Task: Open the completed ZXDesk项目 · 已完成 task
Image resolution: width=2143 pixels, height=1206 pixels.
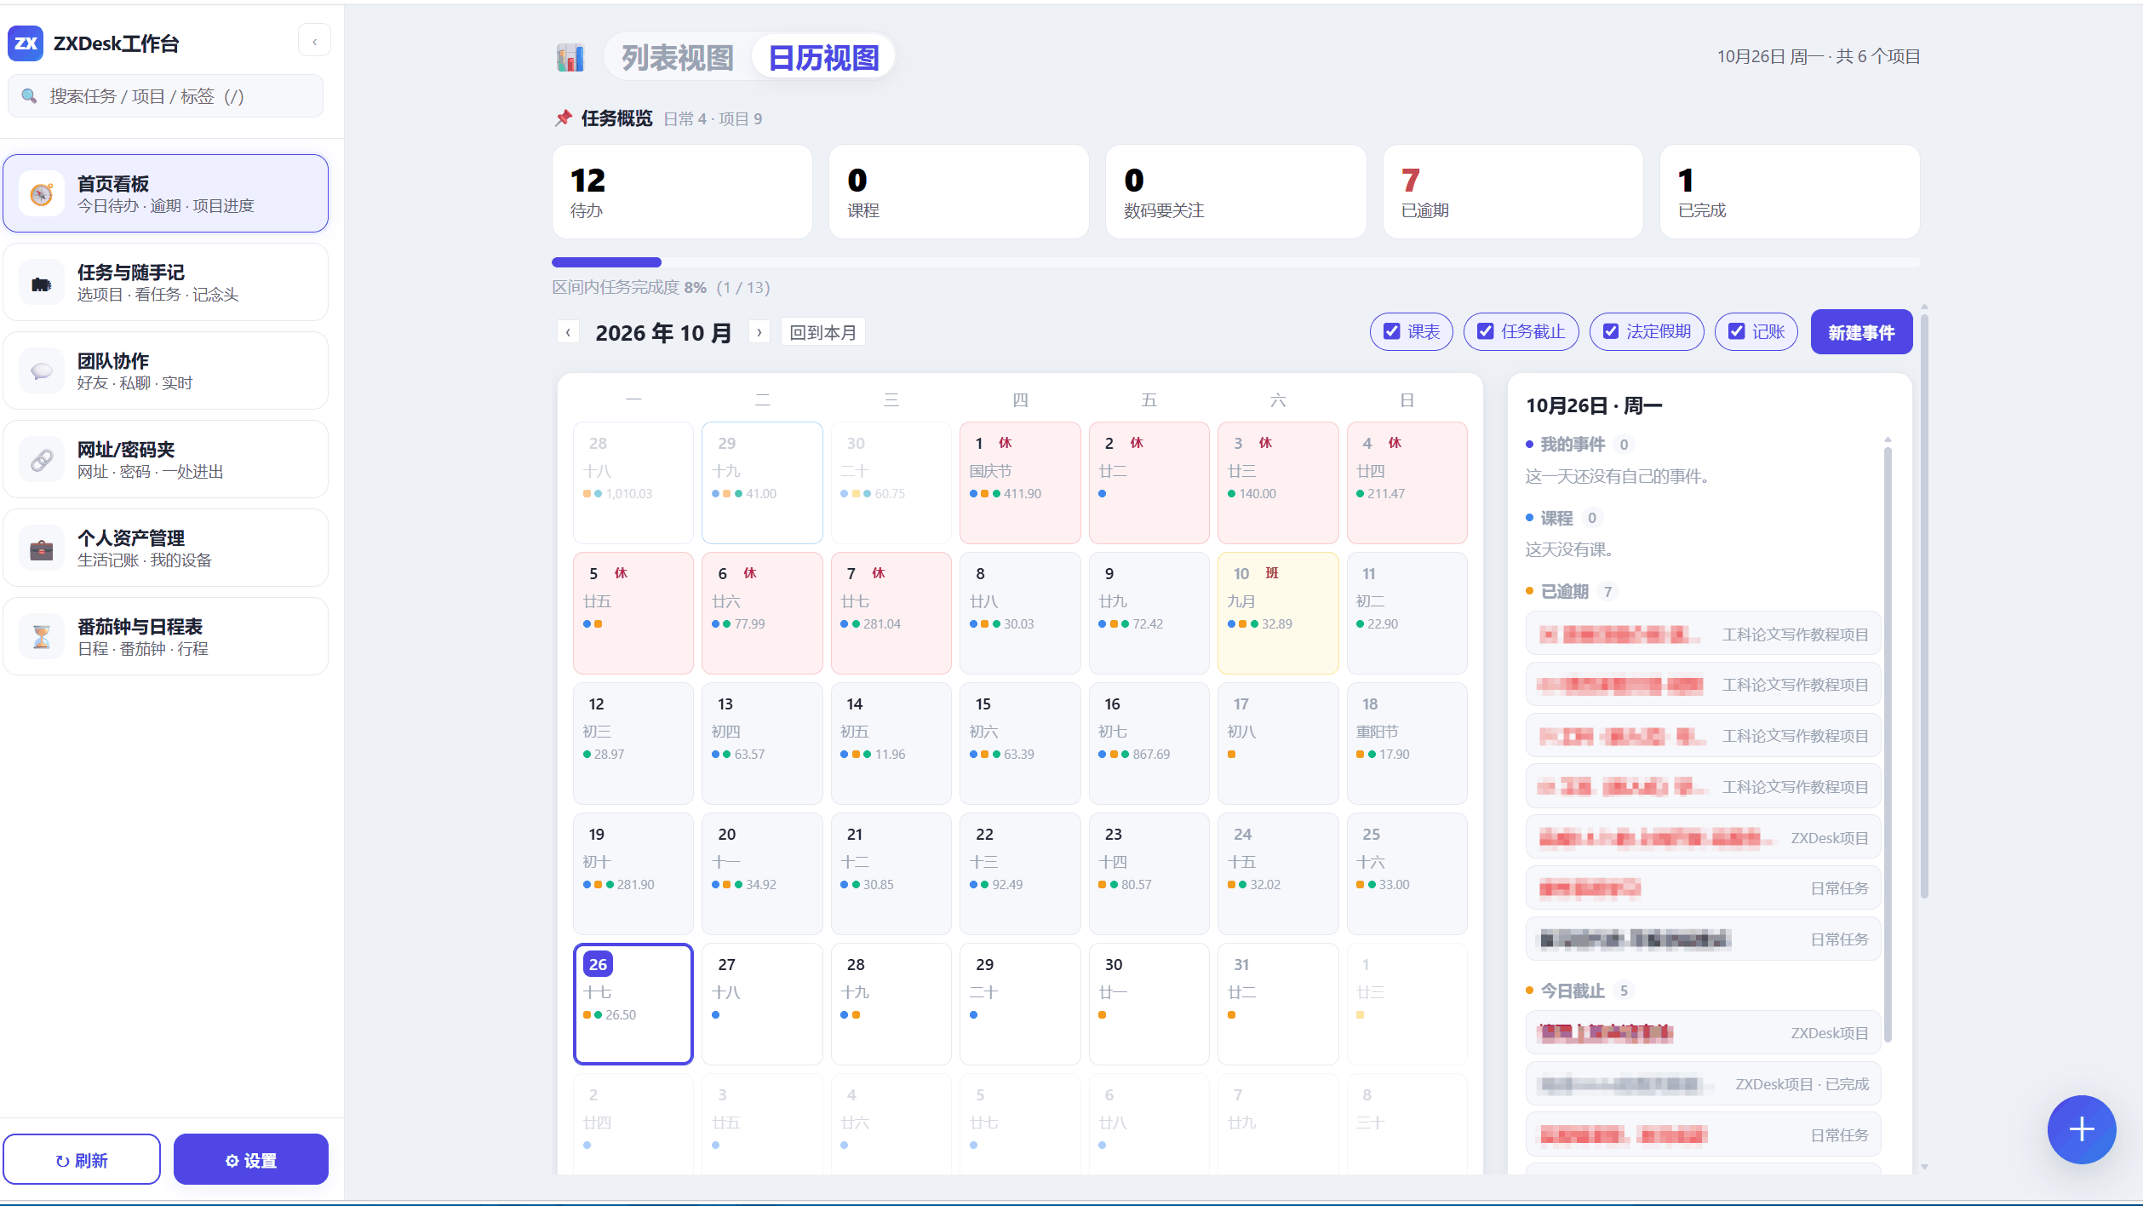Action: [1703, 1084]
